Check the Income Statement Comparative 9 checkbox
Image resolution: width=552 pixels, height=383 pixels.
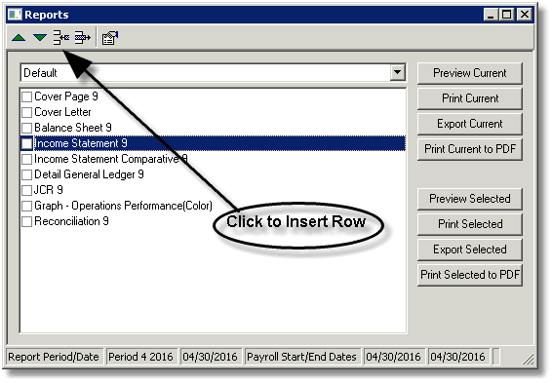click(26, 159)
